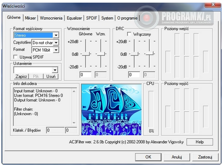This screenshot has width=224, height=167.
Task: Click the Zapisz preset button
Action: (x=21, y=76)
